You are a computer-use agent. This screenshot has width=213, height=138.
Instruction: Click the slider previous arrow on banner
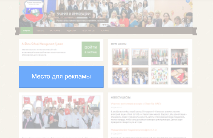tap(183, 20)
